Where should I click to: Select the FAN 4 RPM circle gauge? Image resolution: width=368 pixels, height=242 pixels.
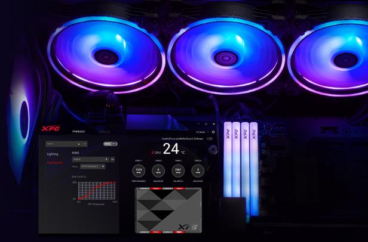click(x=198, y=170)
